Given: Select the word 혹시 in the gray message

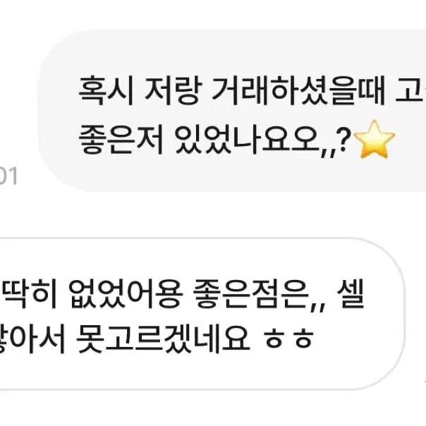Looking at the screenshot, I should [x=106, y=91].
